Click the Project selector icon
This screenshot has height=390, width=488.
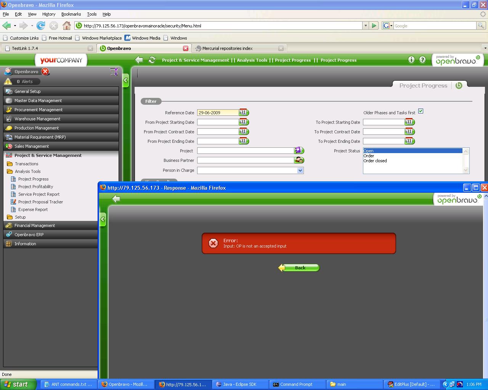[x=299, y=151]
